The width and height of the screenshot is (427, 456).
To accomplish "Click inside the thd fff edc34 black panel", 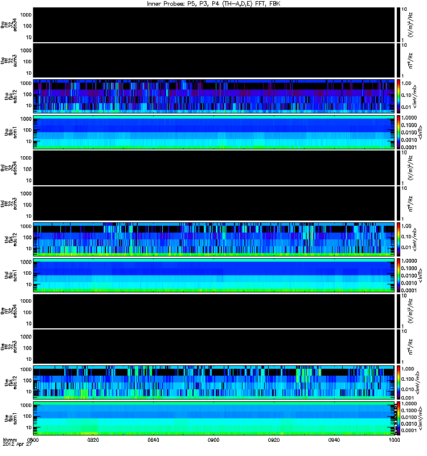I will (214, 168).
